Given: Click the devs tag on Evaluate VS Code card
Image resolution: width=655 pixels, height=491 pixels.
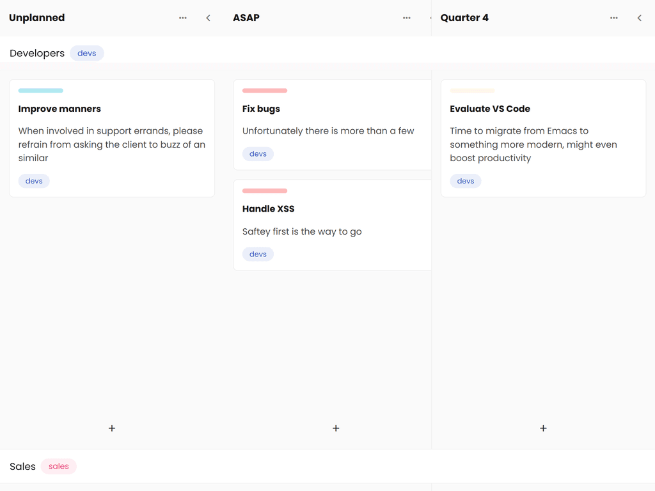Looking at the screenshot, I should click(x=466, y=182).
